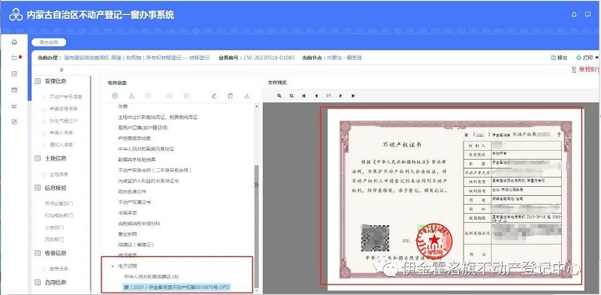
Task: Click the window card sidebar icon
Action: 14,89
